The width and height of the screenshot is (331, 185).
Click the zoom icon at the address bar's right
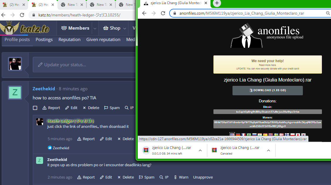coord(328,13)
